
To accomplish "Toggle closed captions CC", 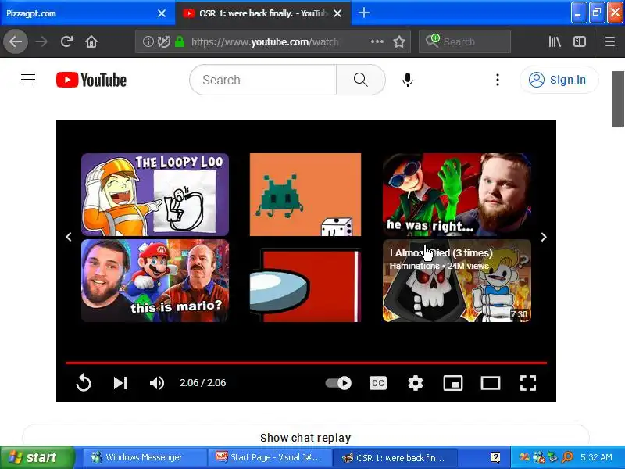I will (x=378, y=383).
